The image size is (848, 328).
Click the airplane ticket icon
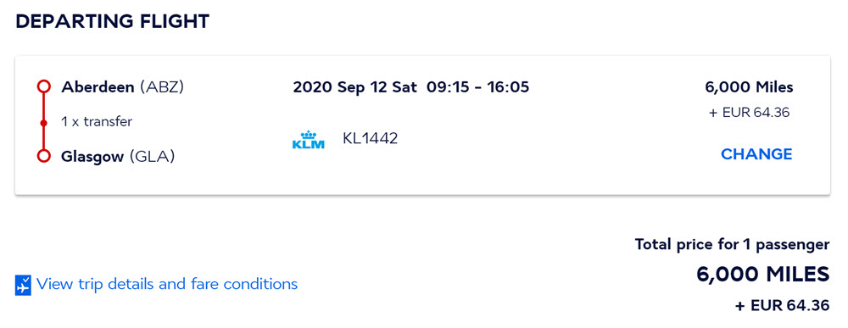(x=23, y=285)
